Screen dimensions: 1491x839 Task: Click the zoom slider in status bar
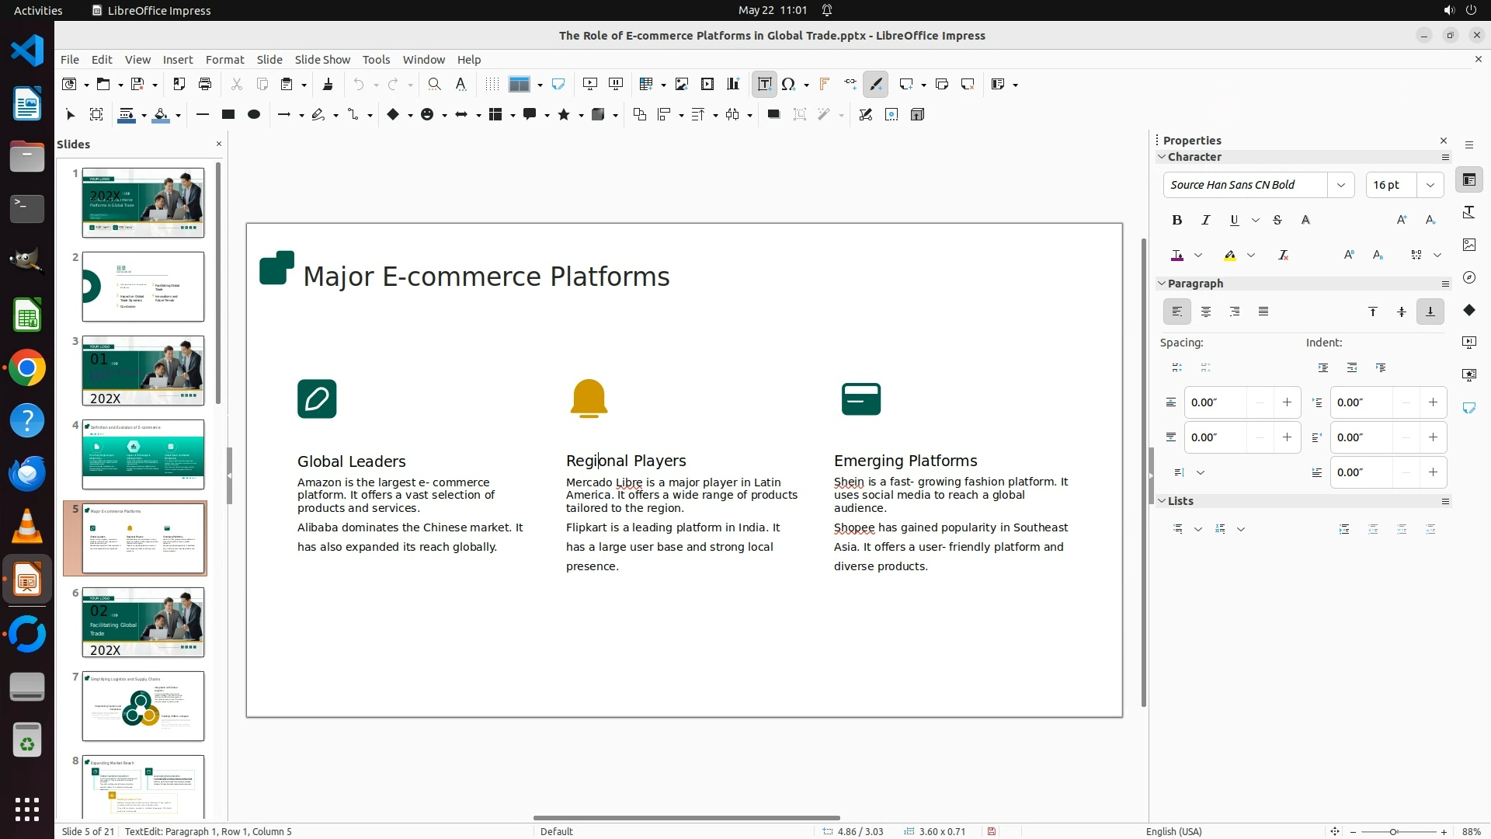pos(1394,832)
